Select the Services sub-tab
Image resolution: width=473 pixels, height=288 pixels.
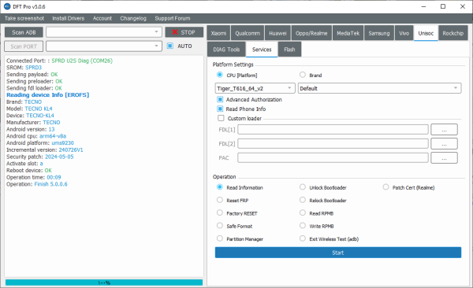coord(262,50)
